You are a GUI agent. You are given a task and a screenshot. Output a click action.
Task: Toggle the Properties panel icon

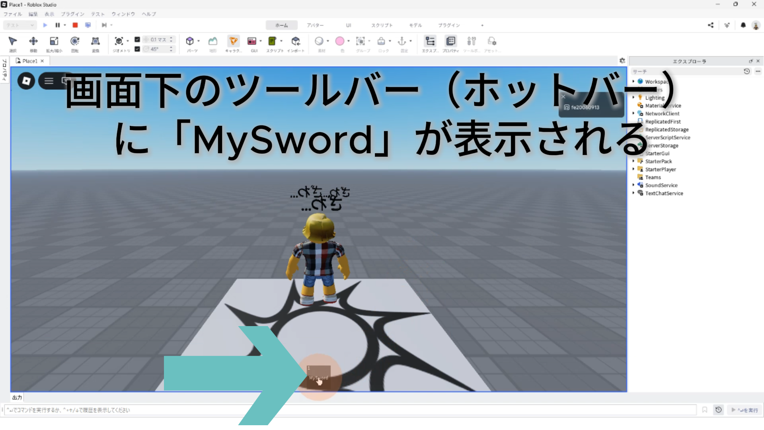tap(451, 41)
